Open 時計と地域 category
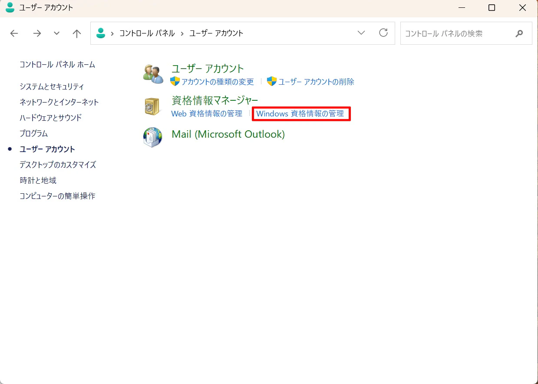538x384 pixels. click(38, 181)
